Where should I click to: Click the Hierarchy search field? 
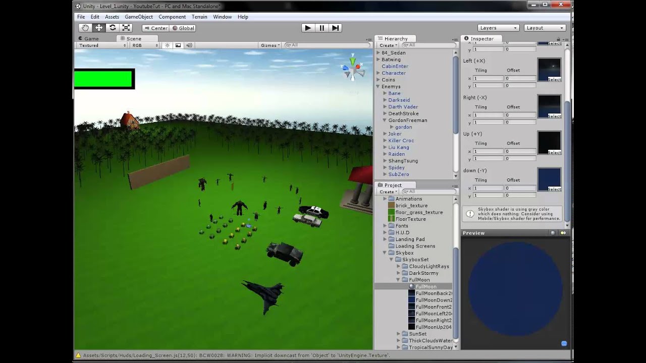(428, 45)
